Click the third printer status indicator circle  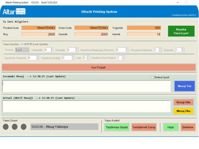pyautogui.click(x=24, y=127)
